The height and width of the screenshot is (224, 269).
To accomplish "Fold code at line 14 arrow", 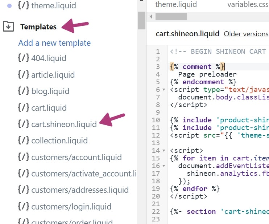I will (164, 151).
